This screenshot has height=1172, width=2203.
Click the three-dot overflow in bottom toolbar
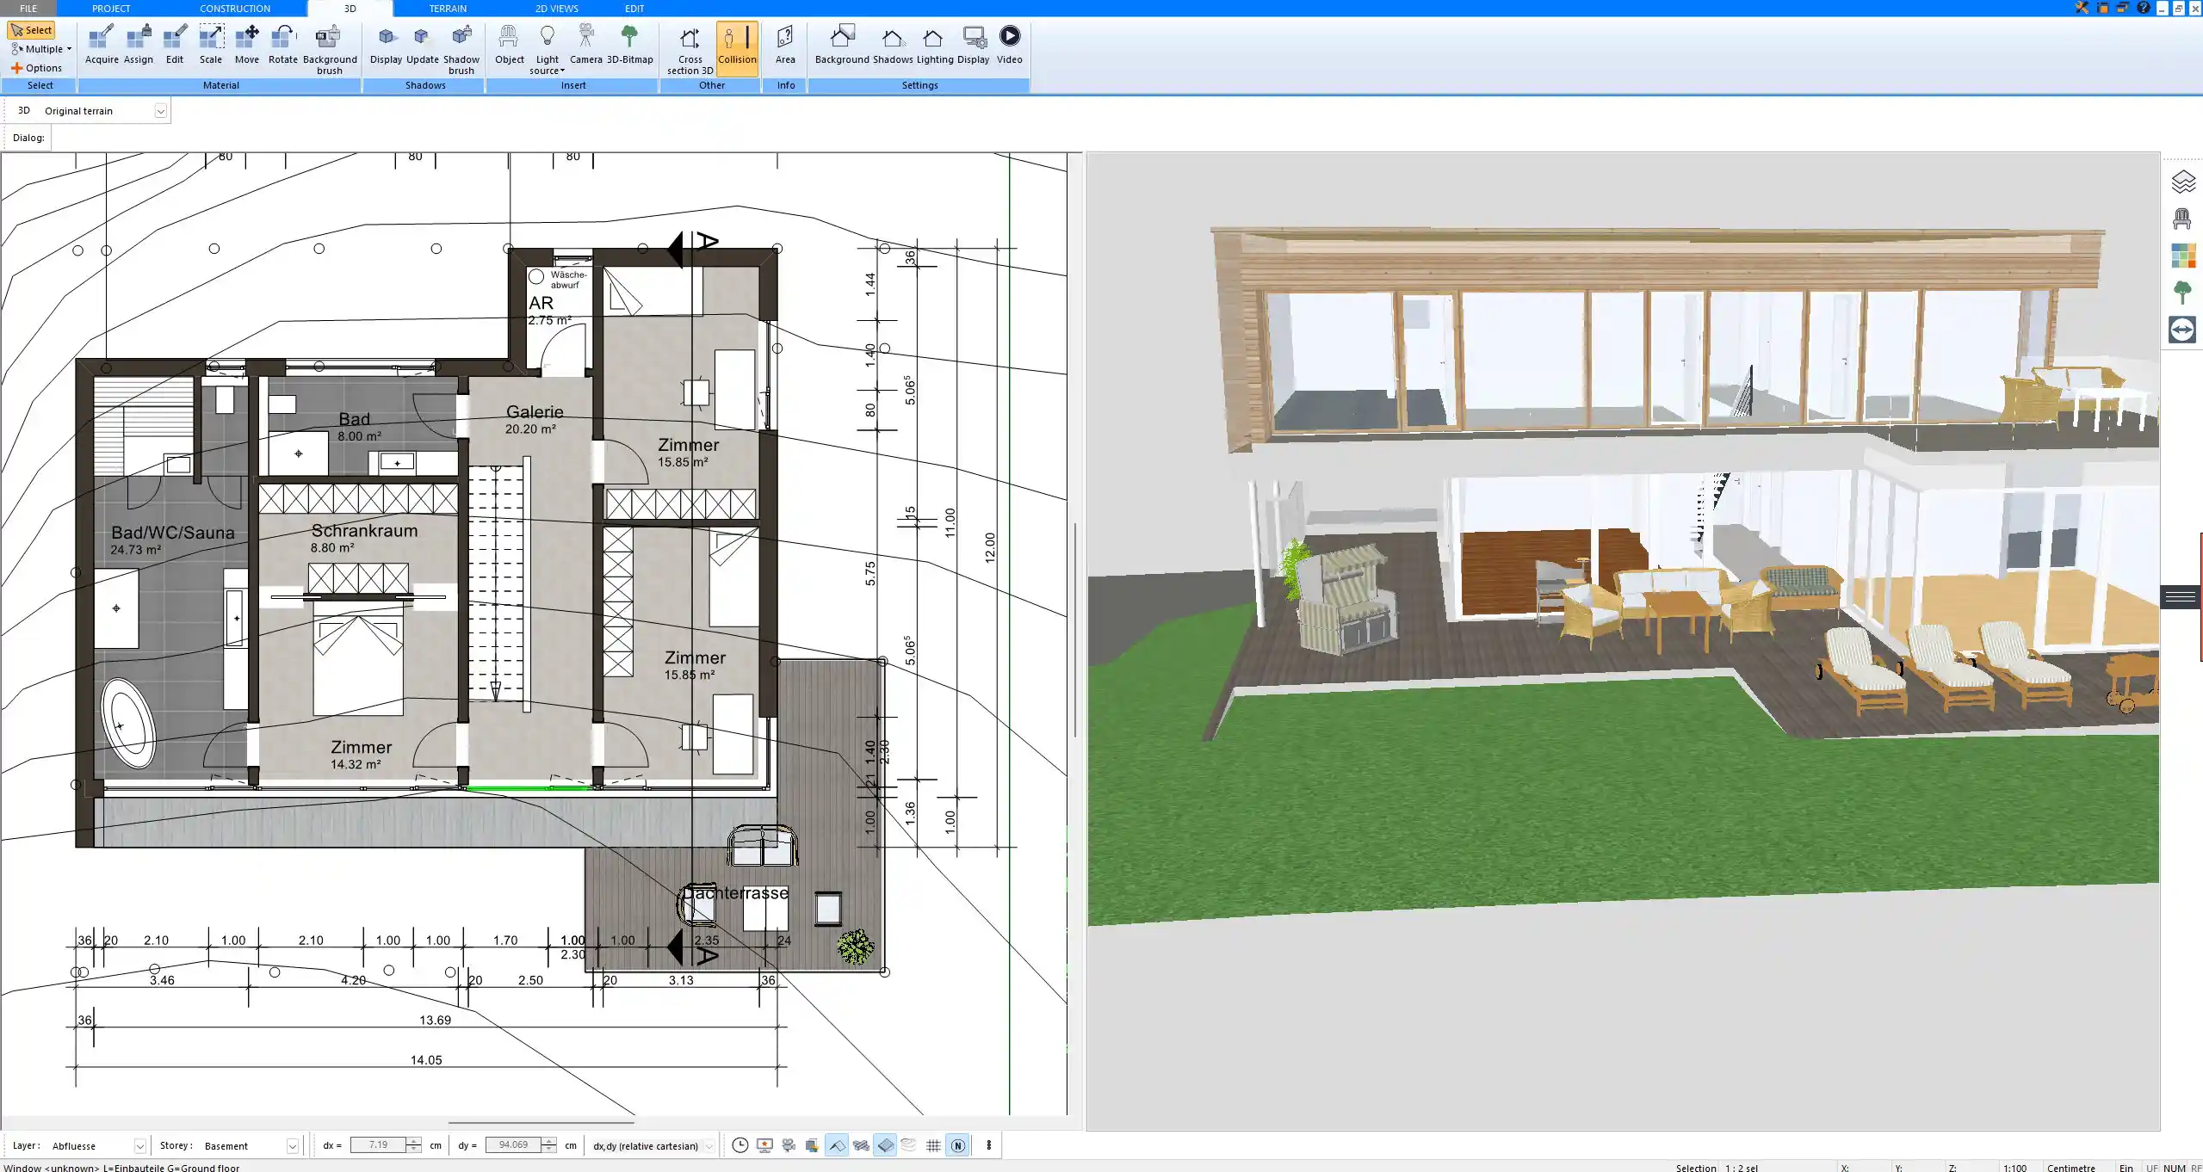tap(988, 1145)
